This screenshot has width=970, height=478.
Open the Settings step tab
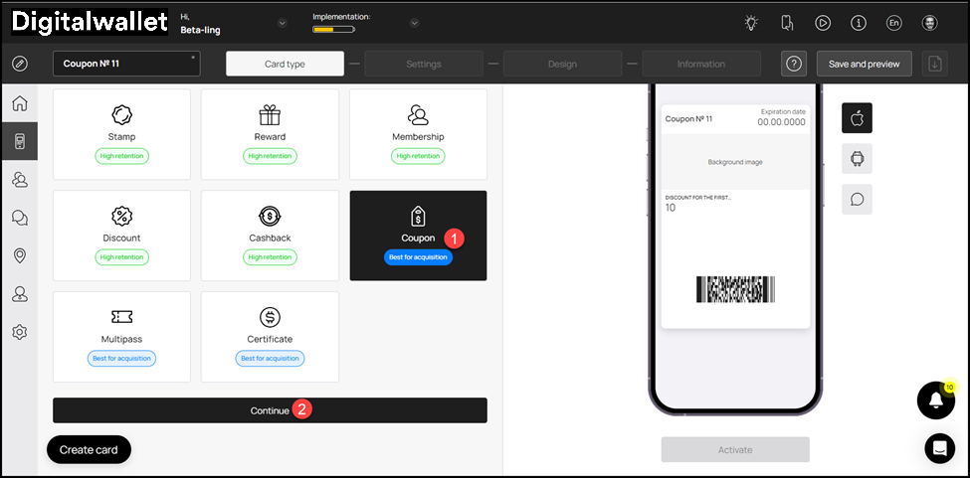(x=424, y=64)
